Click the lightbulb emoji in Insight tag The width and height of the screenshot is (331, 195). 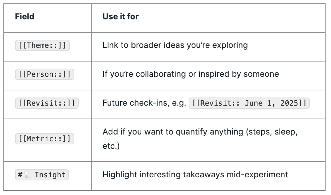pyautogui.click(x=26, y=175)
